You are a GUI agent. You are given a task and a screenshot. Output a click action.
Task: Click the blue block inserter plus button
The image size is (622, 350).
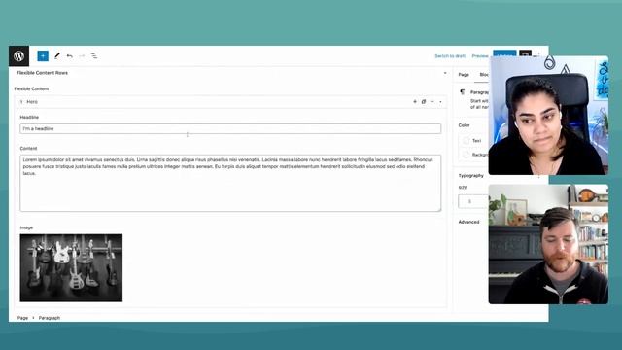(x=43, y=56)
